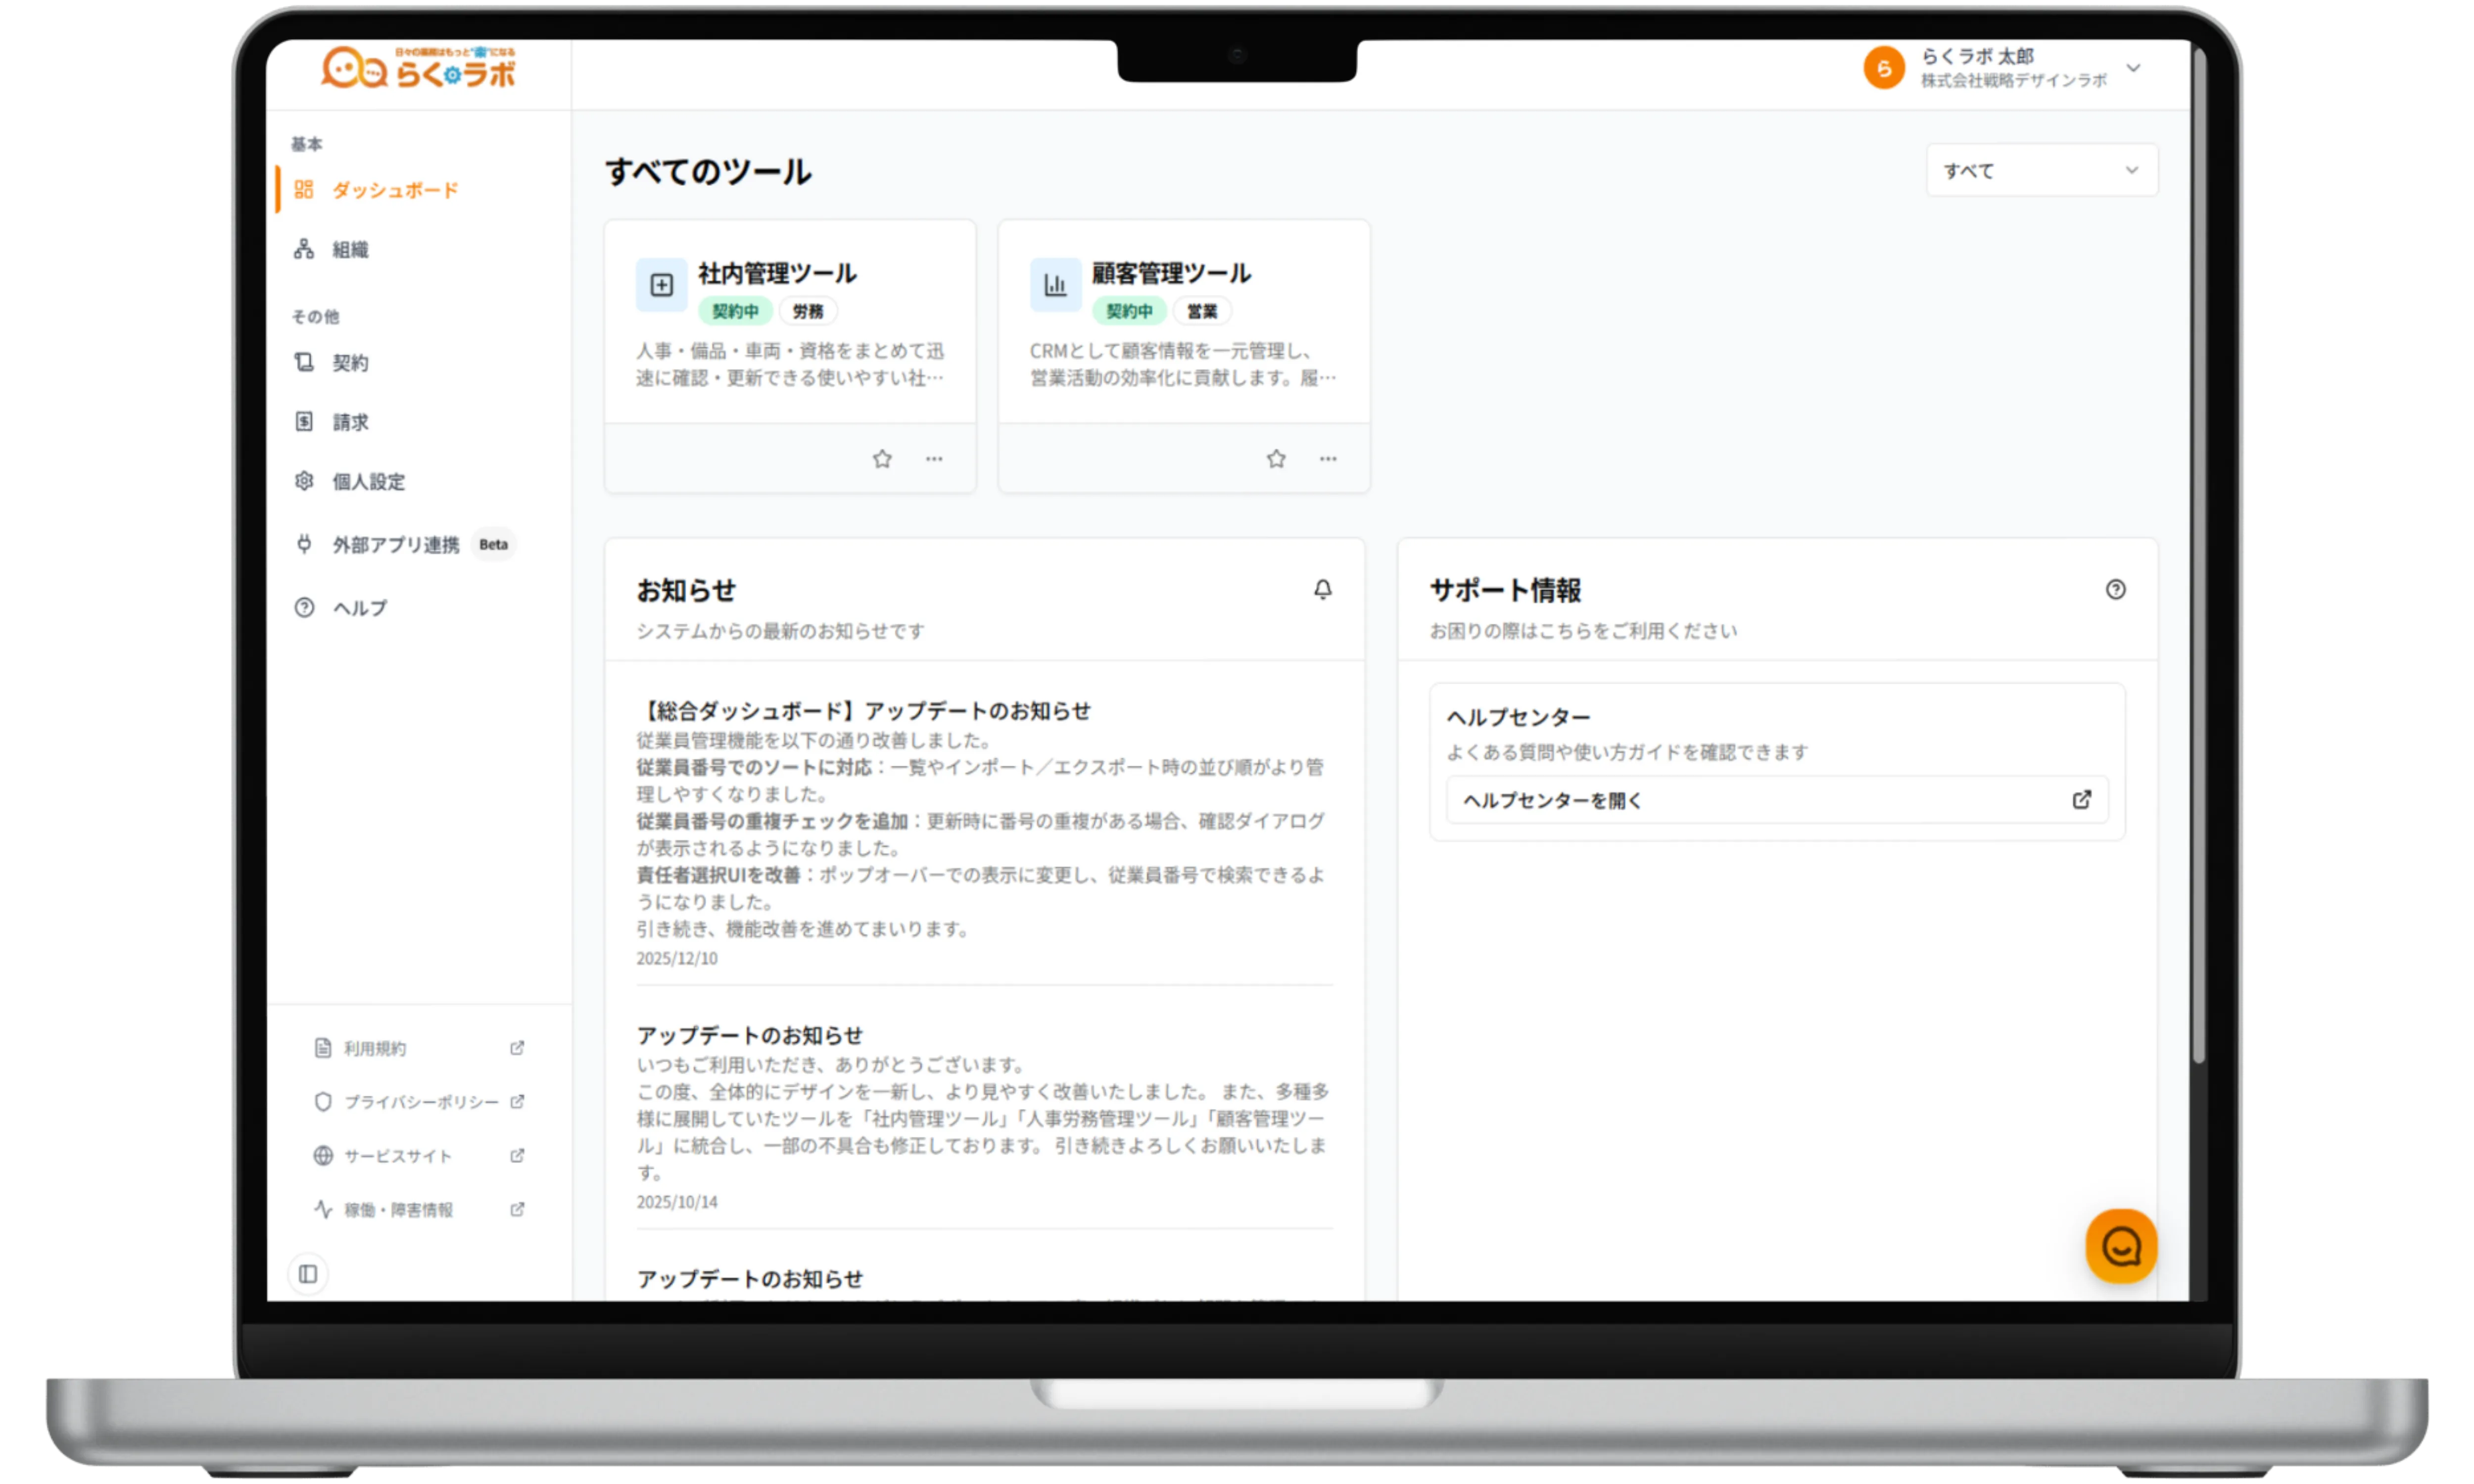The image size is (2474, 1484).
Task: Click the 2025/12/10 notice date
Action: click(677, 958)
